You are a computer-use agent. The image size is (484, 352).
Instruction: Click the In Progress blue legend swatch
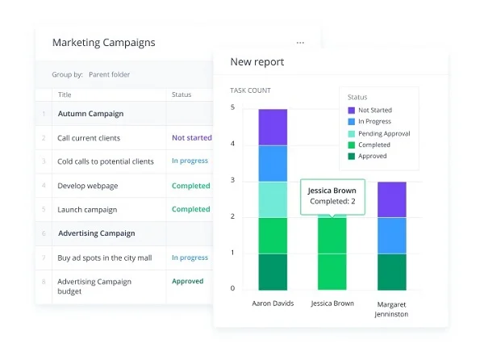click(x=351, y=122)
